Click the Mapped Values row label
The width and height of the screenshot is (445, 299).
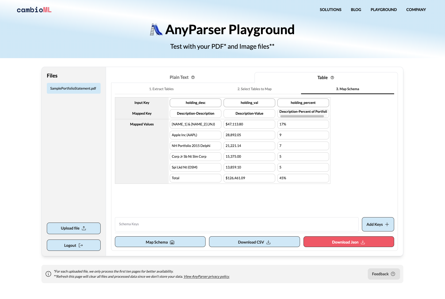(142, 124)
